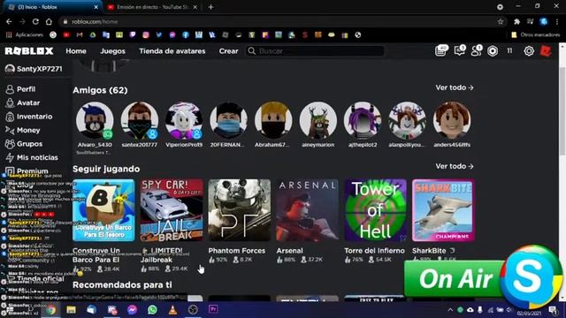Click the Arsenal game title
Viewport: 566px width, 318px height.
pyautogui.click(x=289, y=251)
